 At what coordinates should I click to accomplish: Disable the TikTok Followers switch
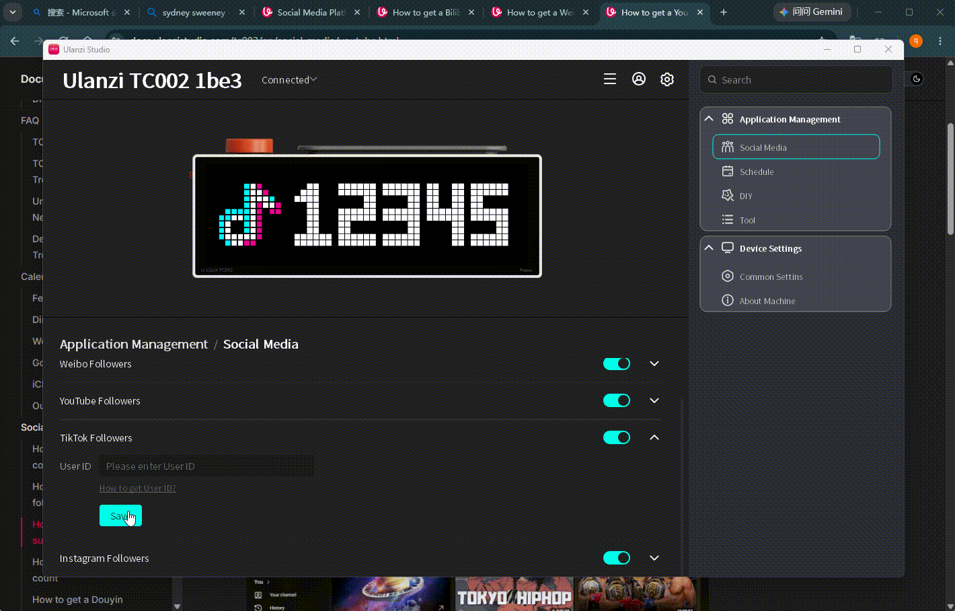[617, 438]
